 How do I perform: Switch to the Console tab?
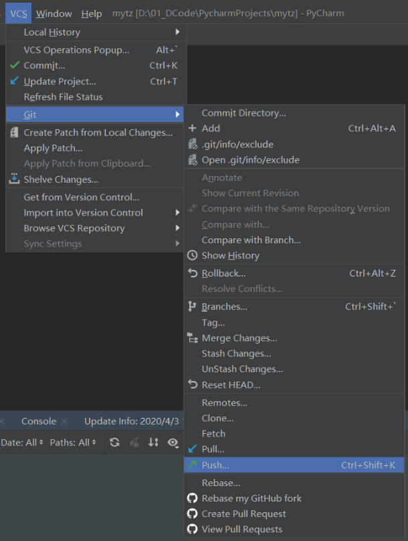click(38, 421)
